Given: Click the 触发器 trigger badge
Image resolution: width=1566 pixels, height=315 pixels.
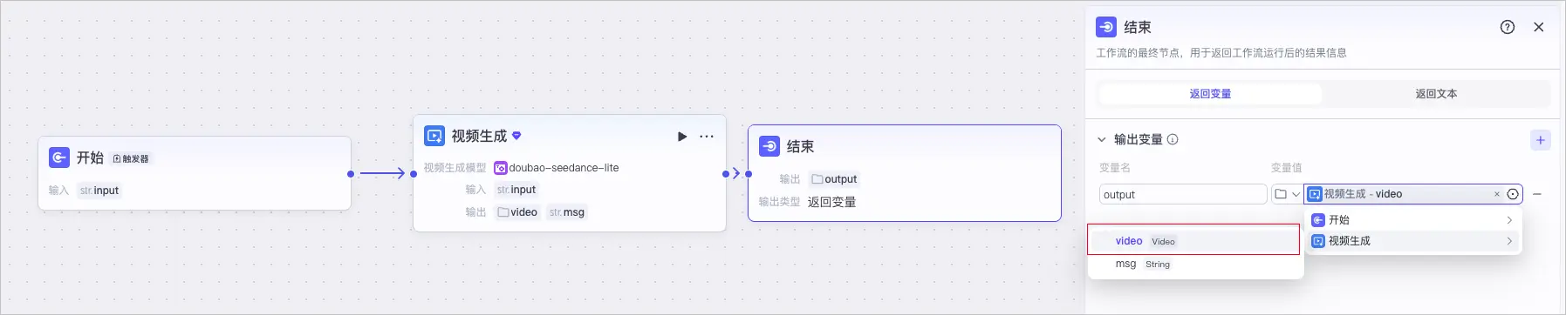Looking at the screenshot, I should [131, 158].
